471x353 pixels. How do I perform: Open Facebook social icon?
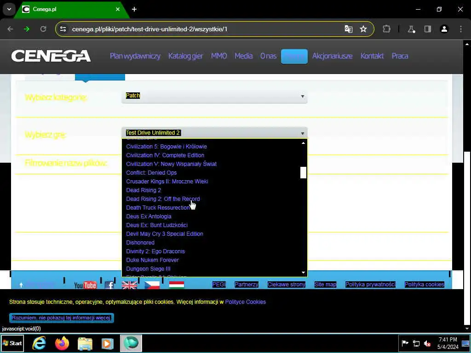(109, 285)
